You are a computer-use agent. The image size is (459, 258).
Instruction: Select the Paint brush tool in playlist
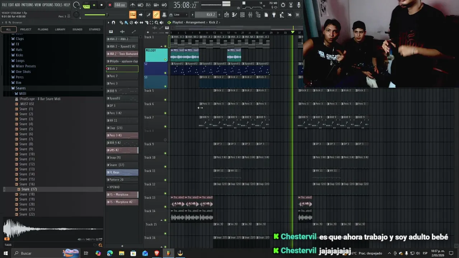pos(126,22)
